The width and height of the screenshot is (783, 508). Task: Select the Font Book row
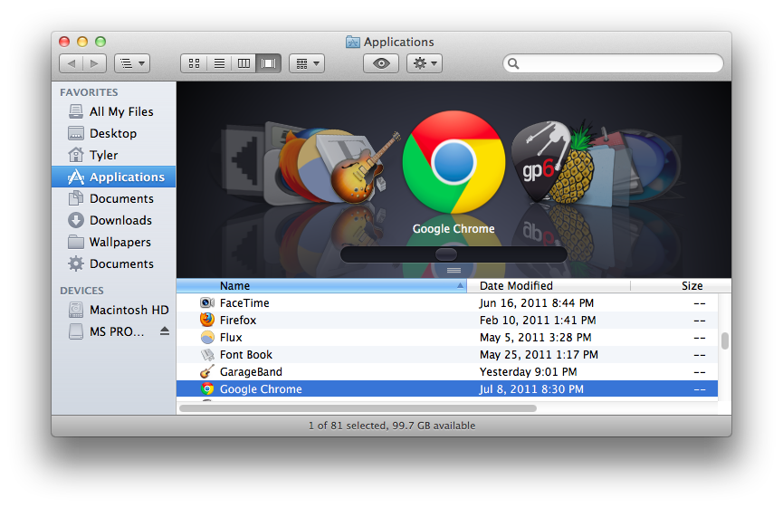pyautogui.click(x=447, y=355)
